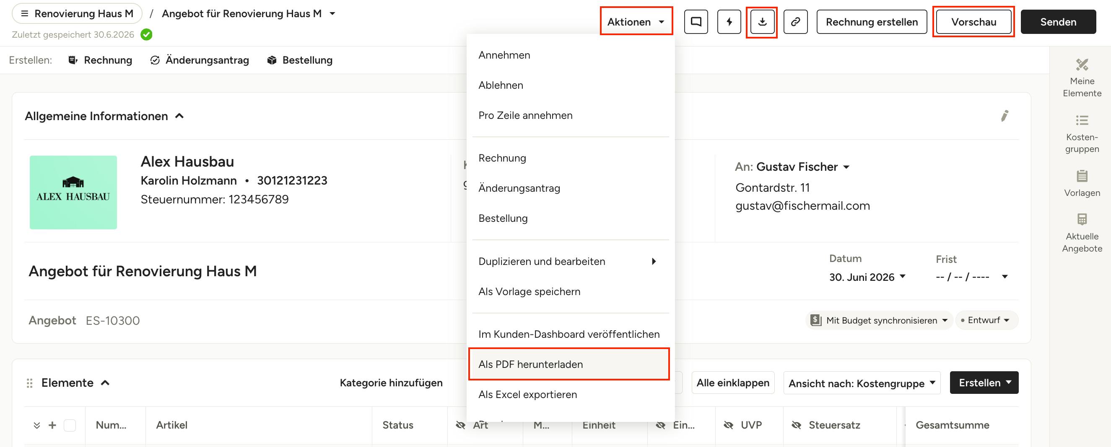The width and height of the screenshot is (1111, 447).
Task: Choose Änderungsantrag in the Aktionen menu
Action: tap(571, 188)
